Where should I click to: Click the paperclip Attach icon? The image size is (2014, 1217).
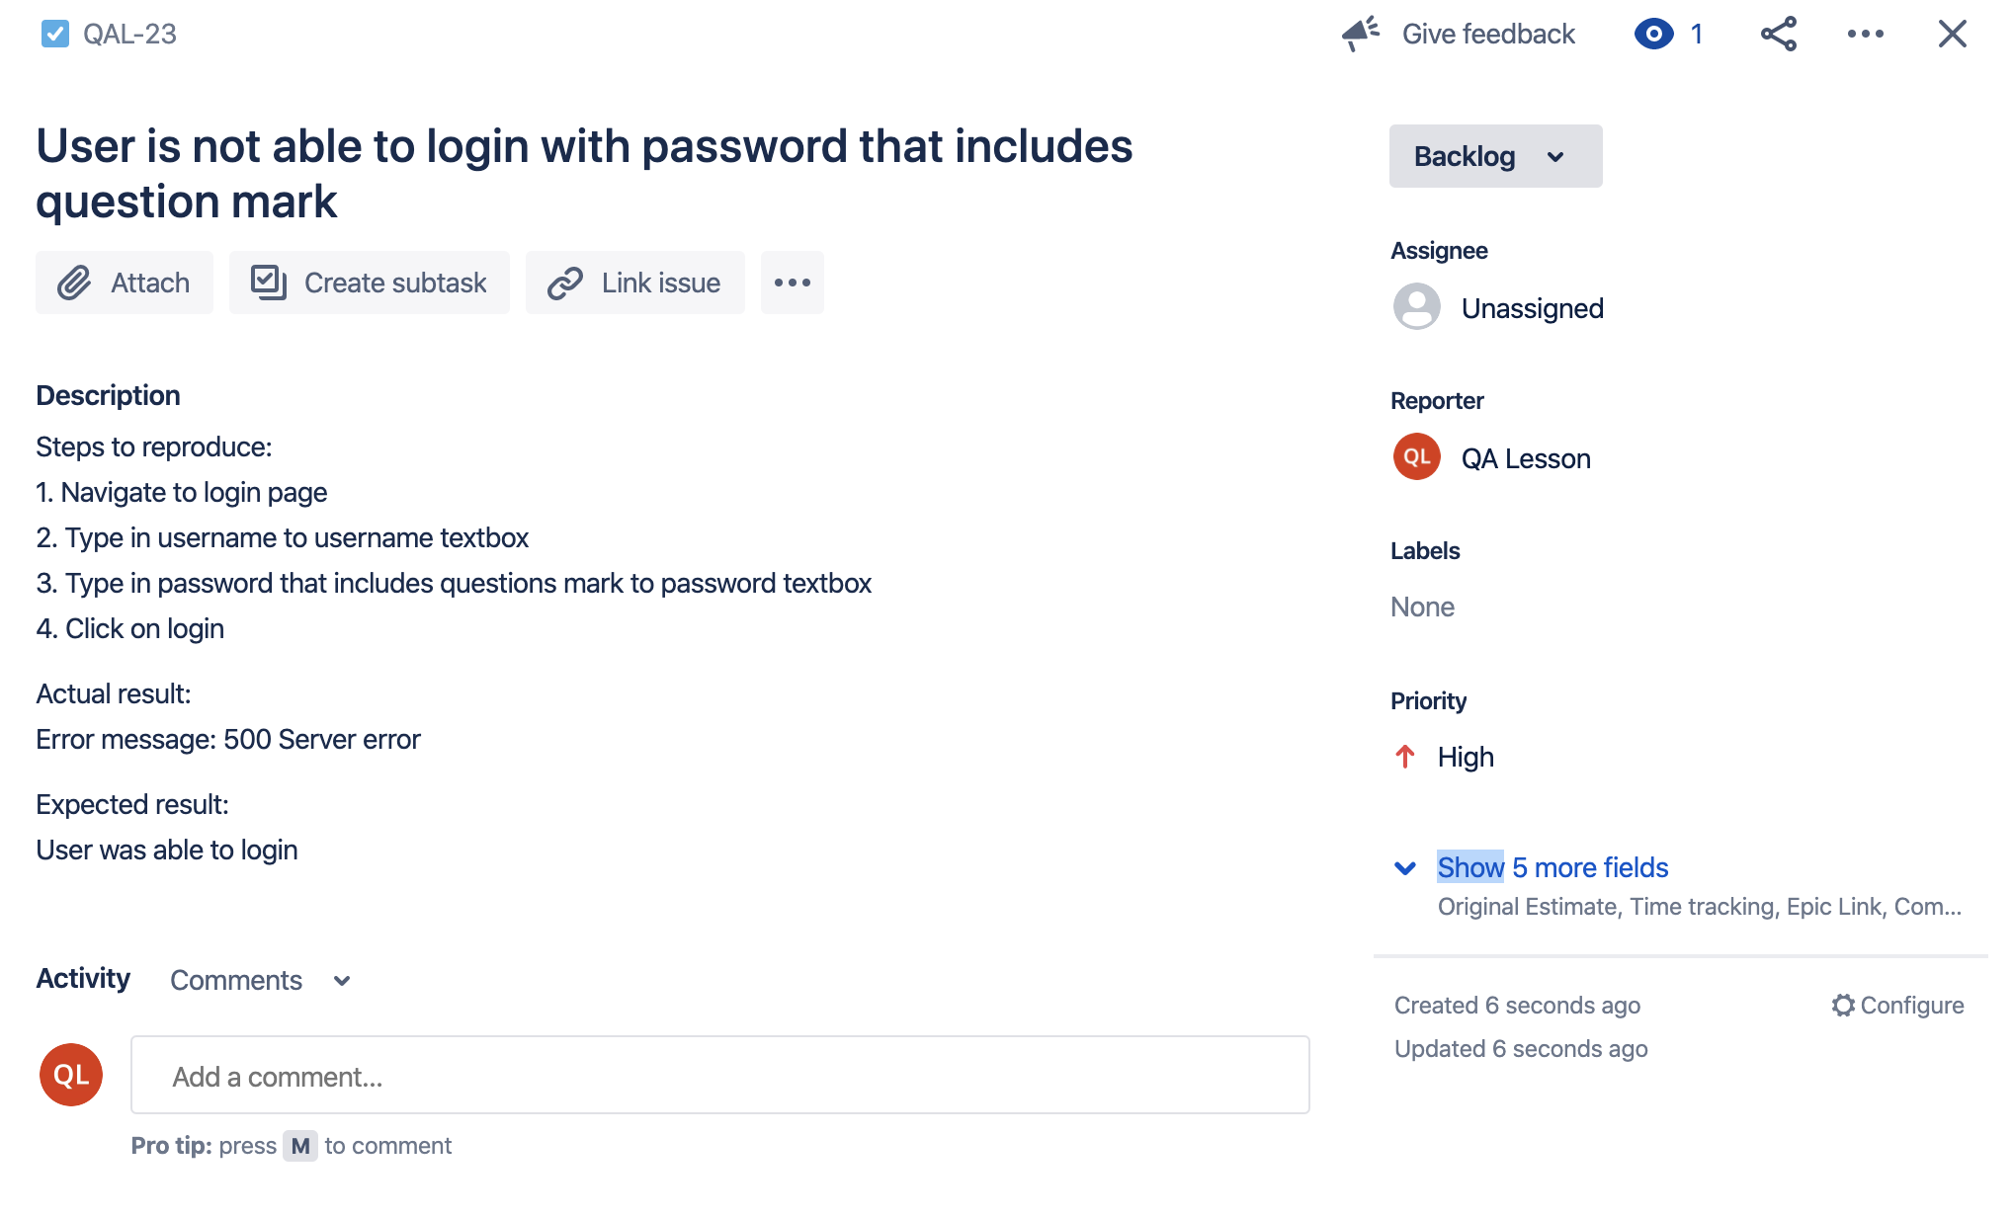73,281
